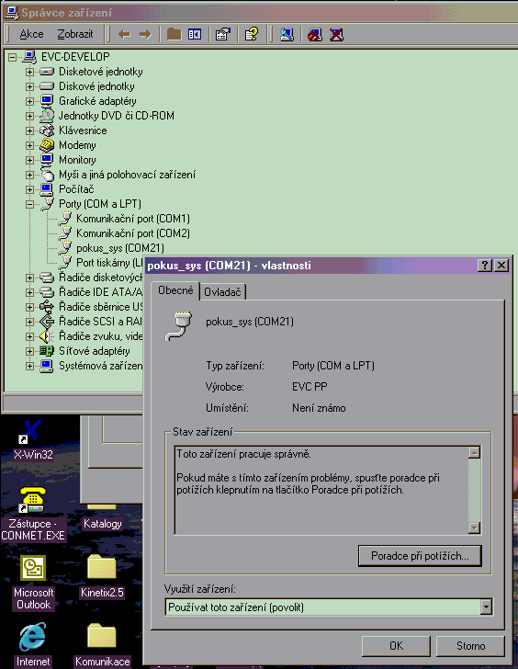Screen dimensions: 518x669
Task: Click the Storno button
Action: click(470, 646)
